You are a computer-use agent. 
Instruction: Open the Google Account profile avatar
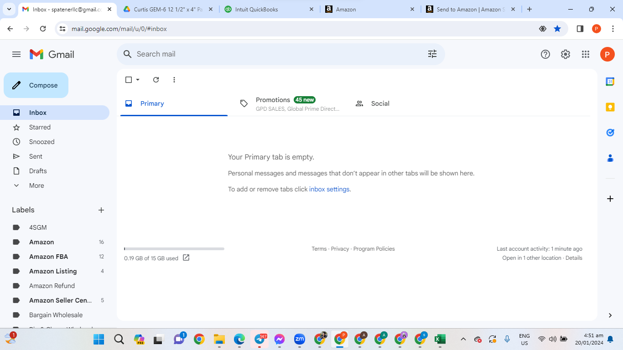tap(607, 54)
